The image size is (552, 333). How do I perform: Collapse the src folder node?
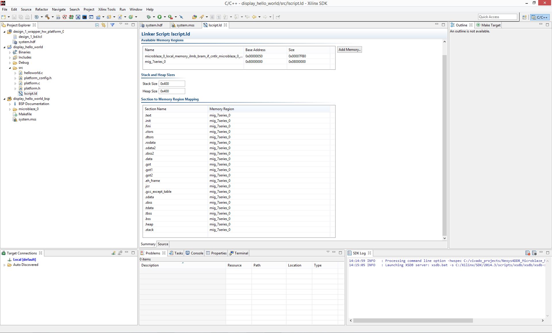point(10,68)
